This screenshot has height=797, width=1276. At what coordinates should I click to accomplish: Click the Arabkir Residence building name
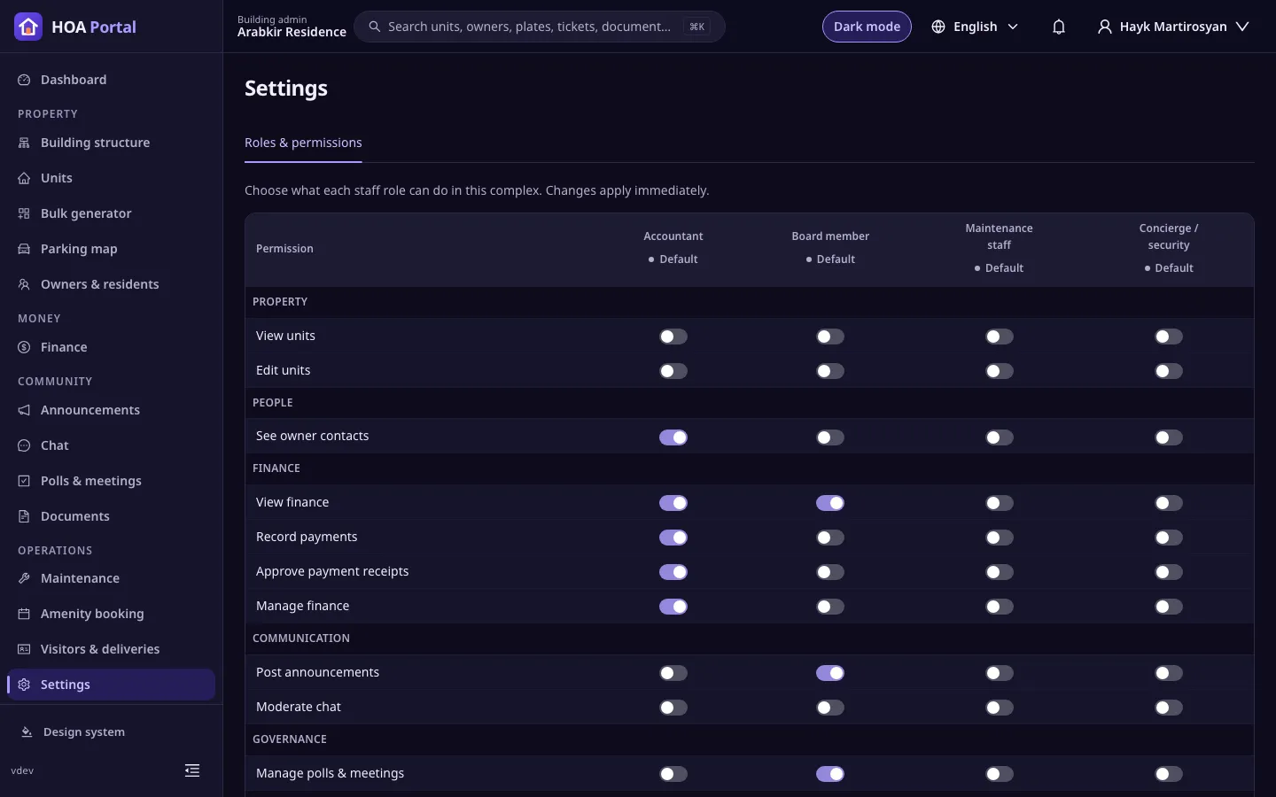[292, 32]
